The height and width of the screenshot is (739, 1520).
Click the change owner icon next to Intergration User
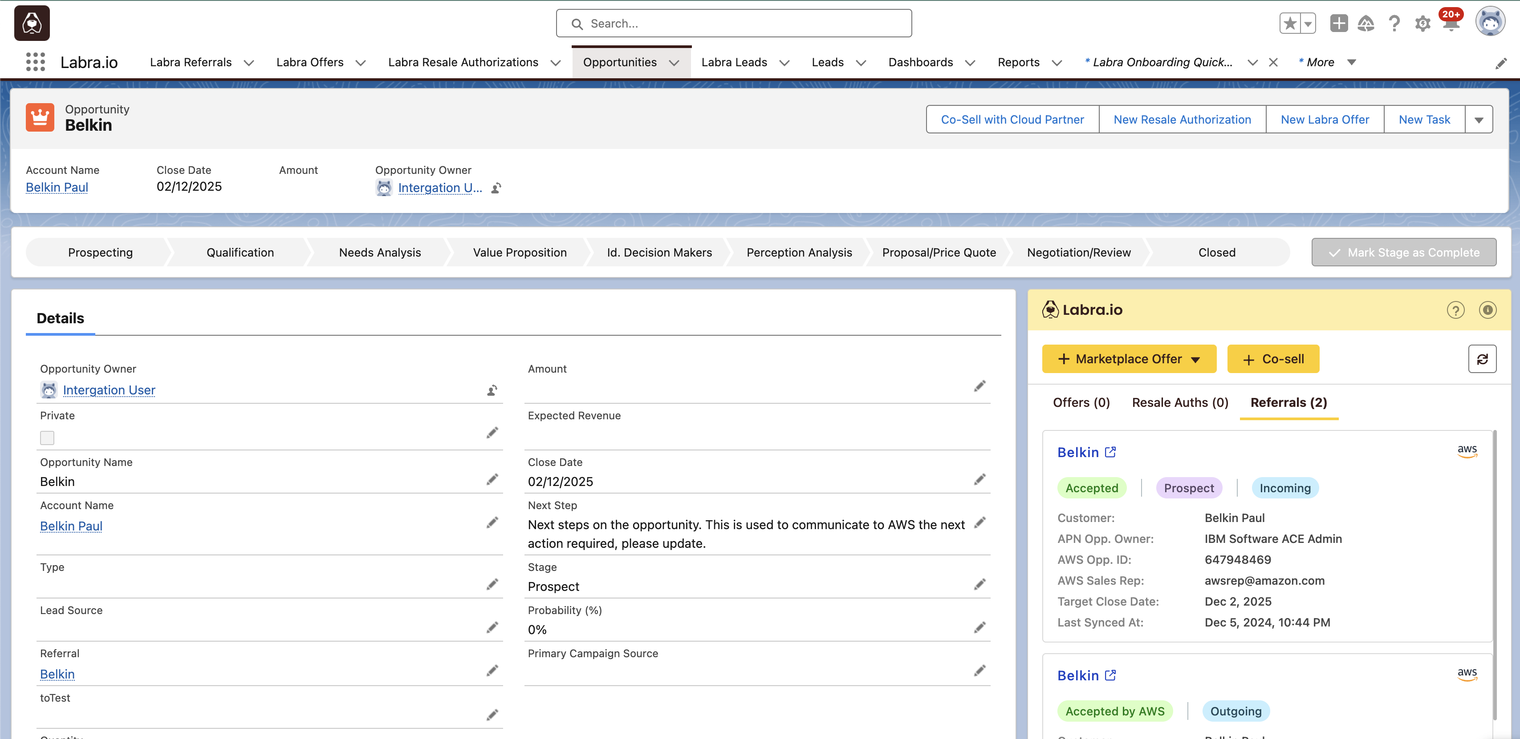coord(492,390)
